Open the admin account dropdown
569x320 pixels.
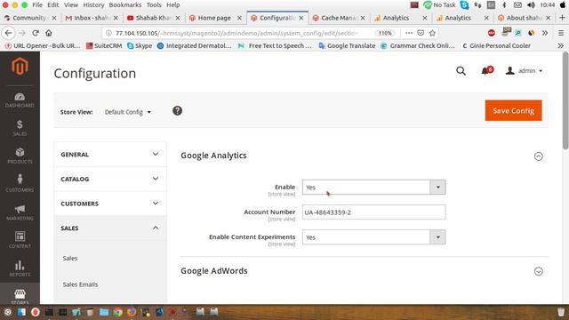525,71
